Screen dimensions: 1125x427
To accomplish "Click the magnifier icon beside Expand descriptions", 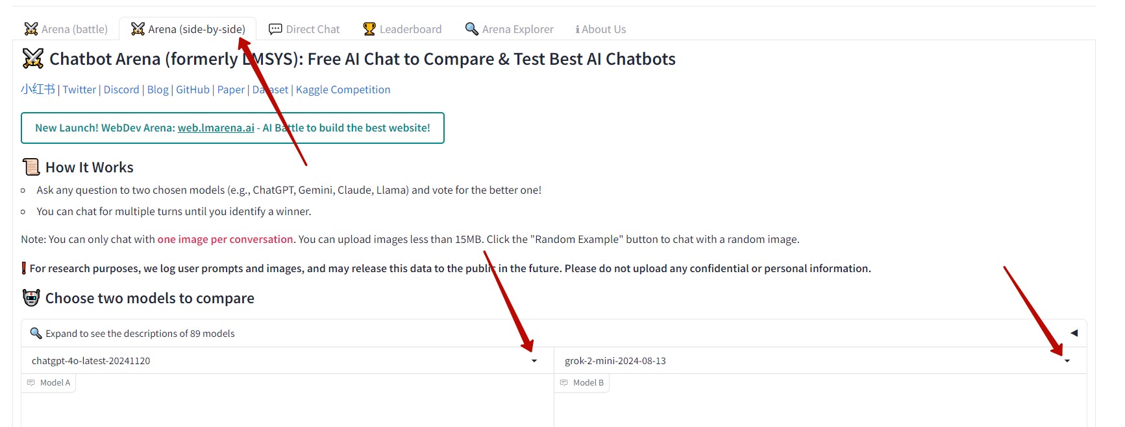I will pos(36,333).
